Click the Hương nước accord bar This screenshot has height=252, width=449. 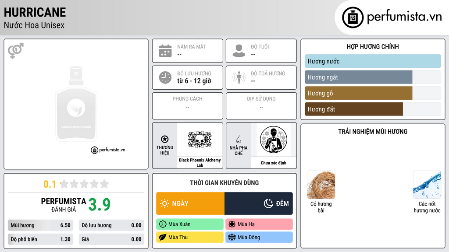[373, 61]
